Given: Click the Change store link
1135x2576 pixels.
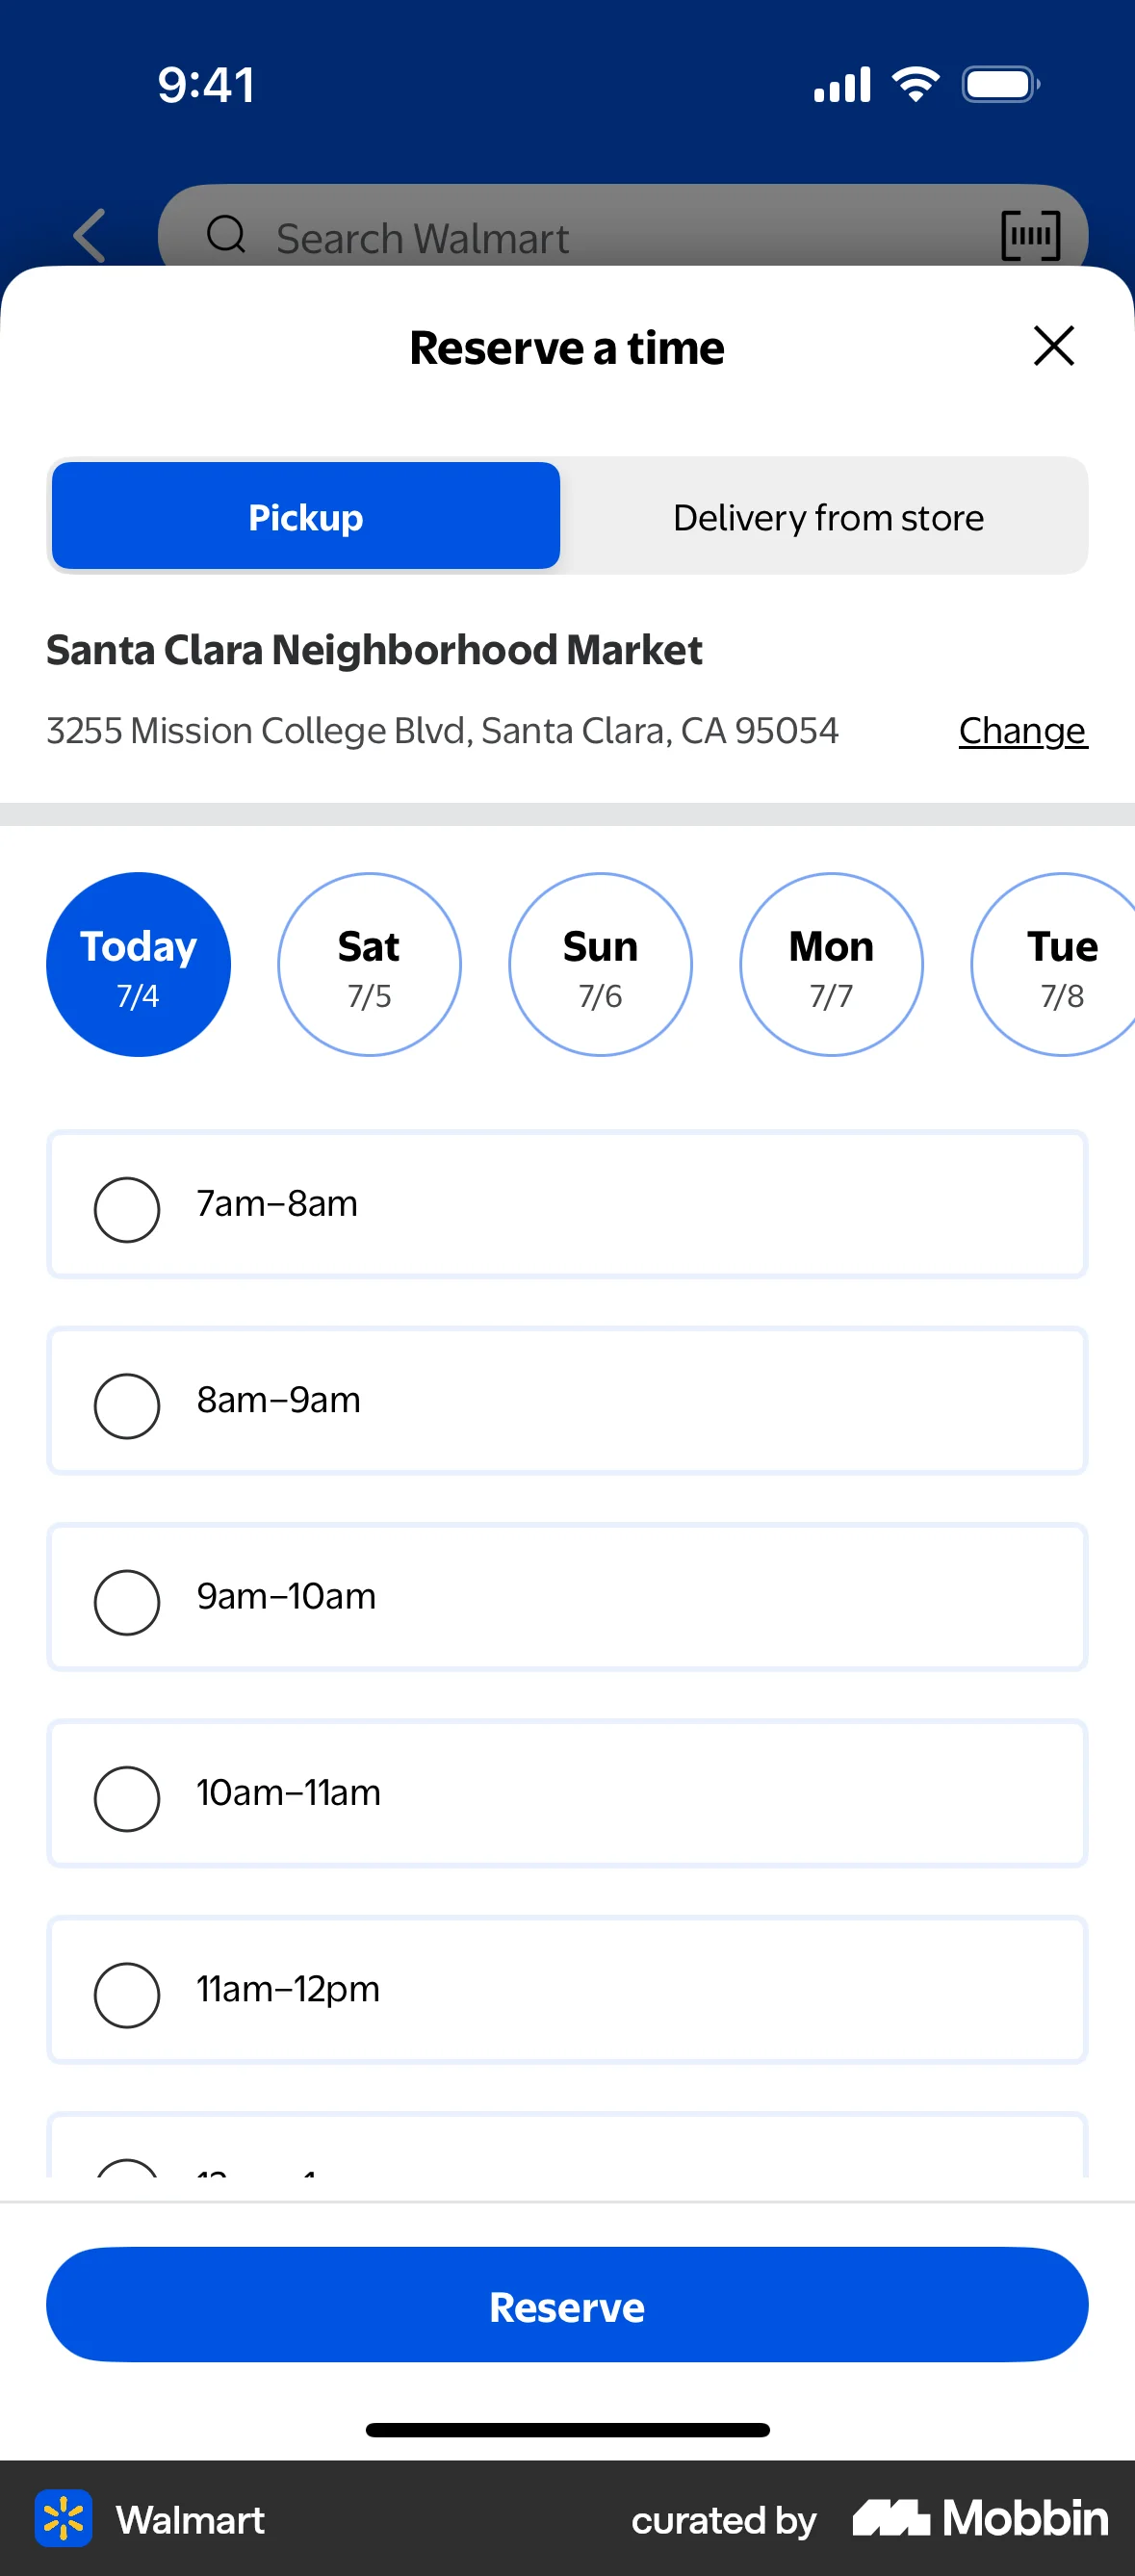Looking at the screenshot, I should click(x=1022, y=731).
